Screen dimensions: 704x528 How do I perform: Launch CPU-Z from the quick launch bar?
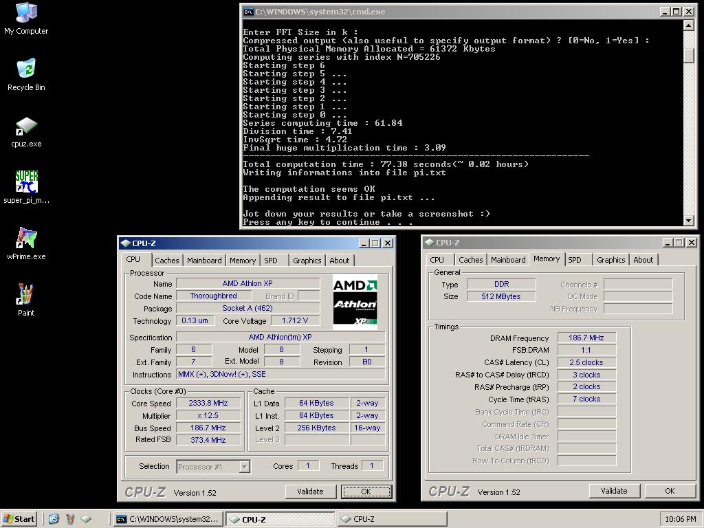86,519
